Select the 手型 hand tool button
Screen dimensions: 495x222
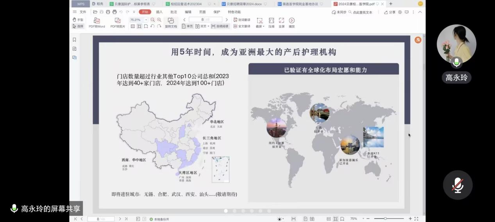click(78, 20)
